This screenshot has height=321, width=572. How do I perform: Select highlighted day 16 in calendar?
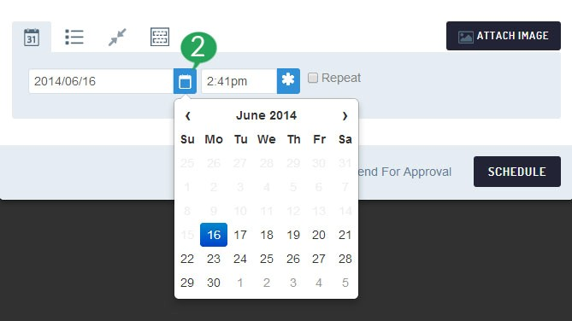[x=214, y=235]
